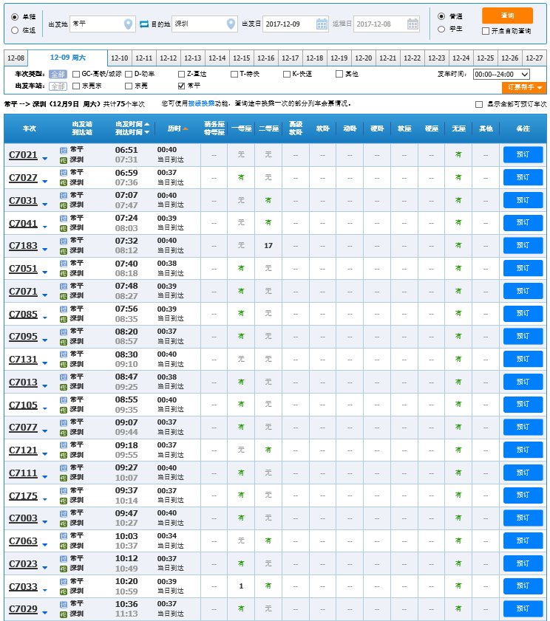Click the destination station location pin icon
The height and width of the screenshot is (621, 550).
click(x=231, y=24)
